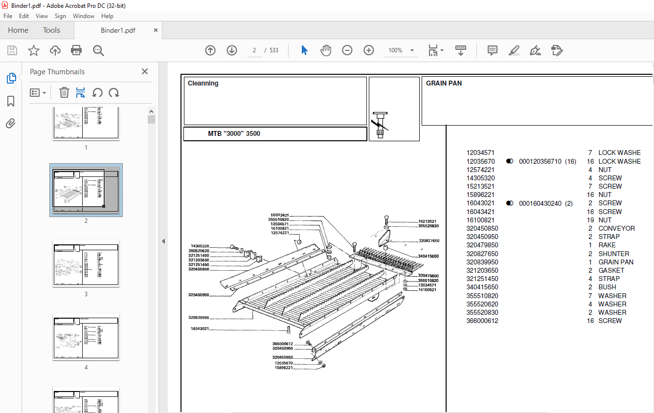The height and width of the screenshot is (413, 654).
Task: Select page 3 thumbnail
Action: click(86, 263)
